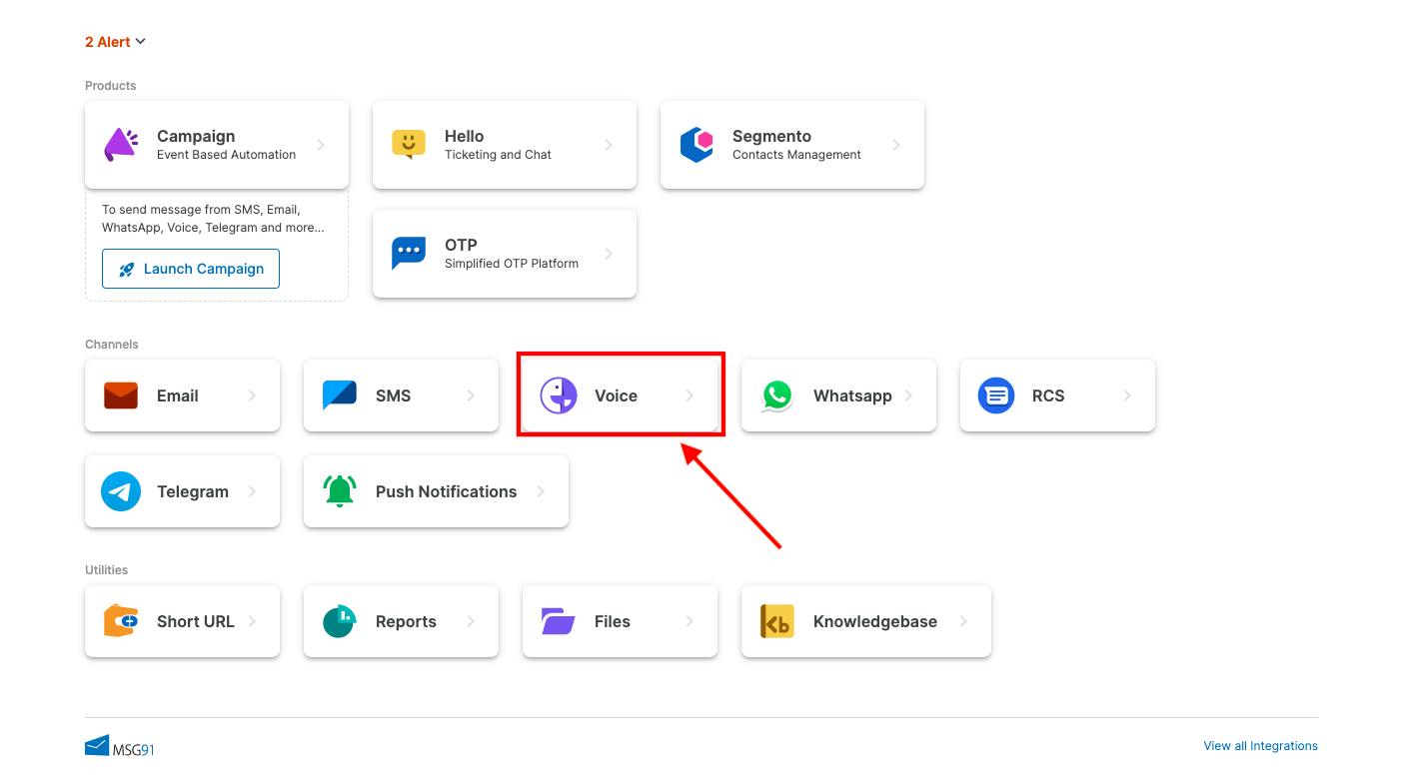Click the chevron on Short URL card
Image resolution: width=1415 pixels, height=784 pixels.
252,621
